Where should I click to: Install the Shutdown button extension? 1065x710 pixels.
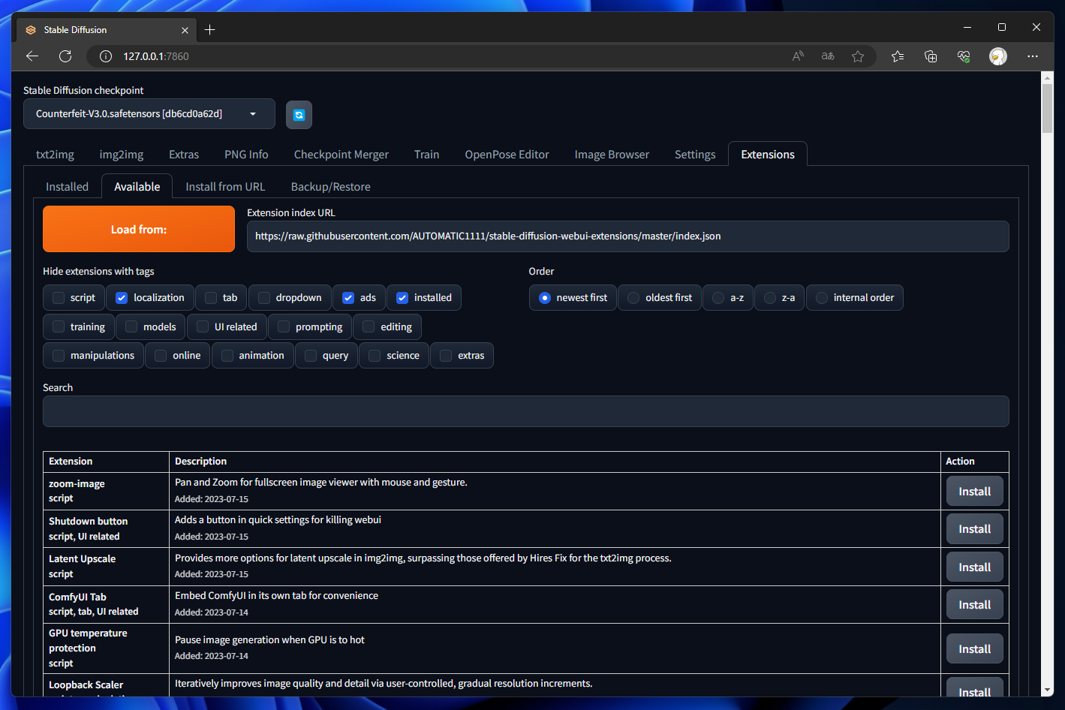[x=974, y=529]
